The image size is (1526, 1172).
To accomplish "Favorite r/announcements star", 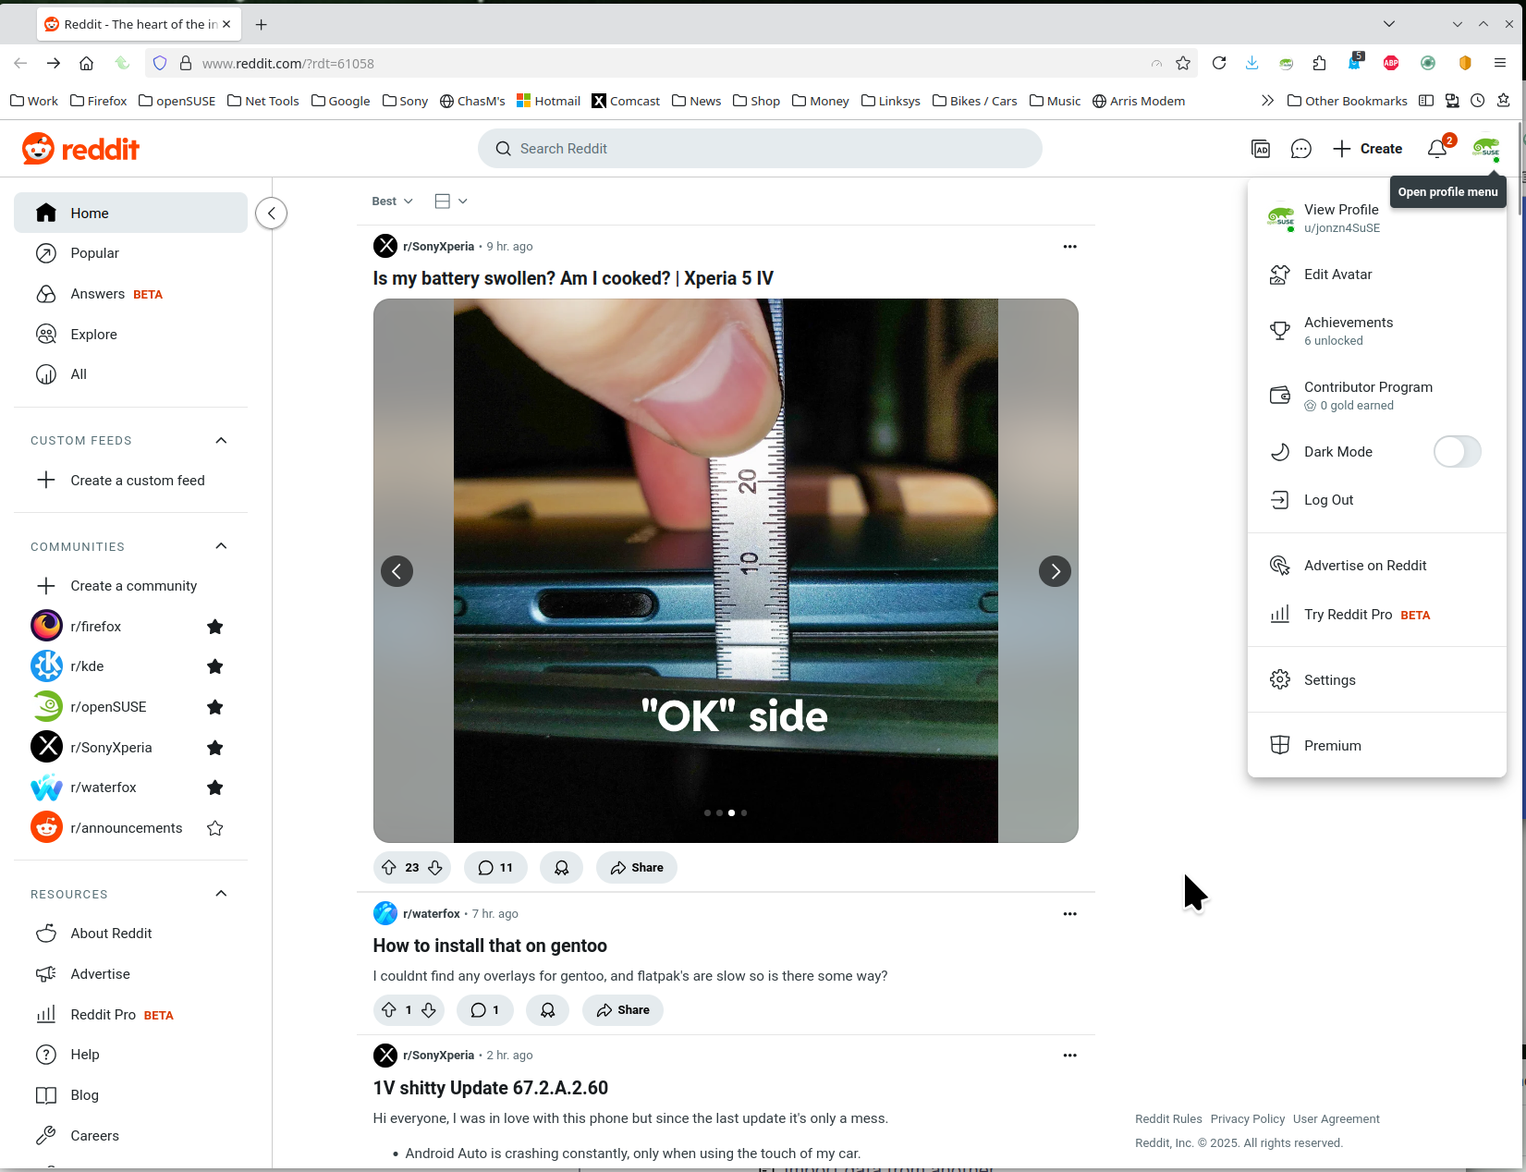I will (215, 828).
